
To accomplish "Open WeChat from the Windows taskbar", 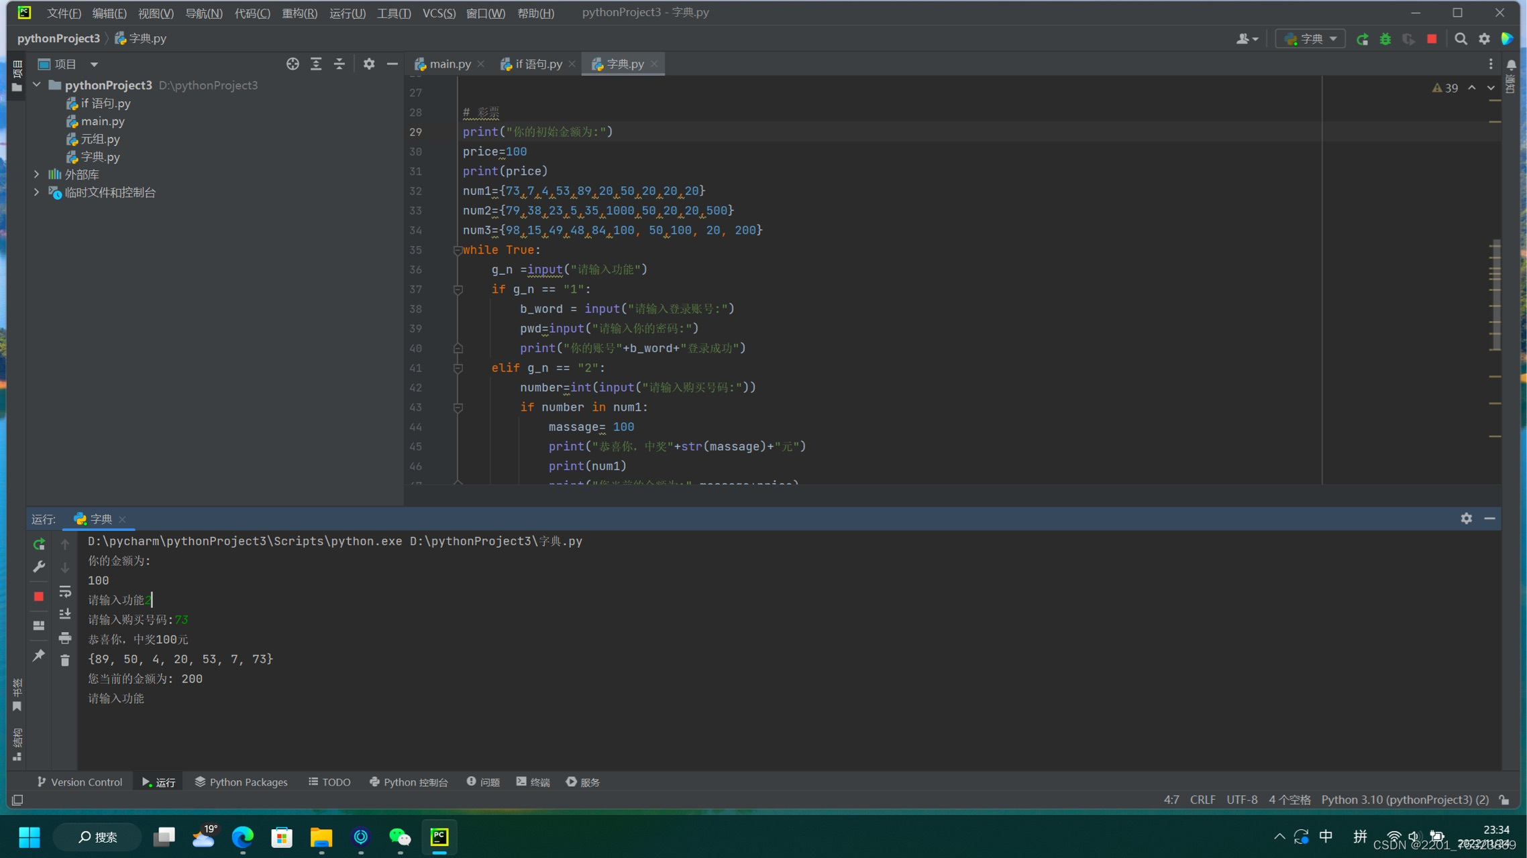I will 400,837.
